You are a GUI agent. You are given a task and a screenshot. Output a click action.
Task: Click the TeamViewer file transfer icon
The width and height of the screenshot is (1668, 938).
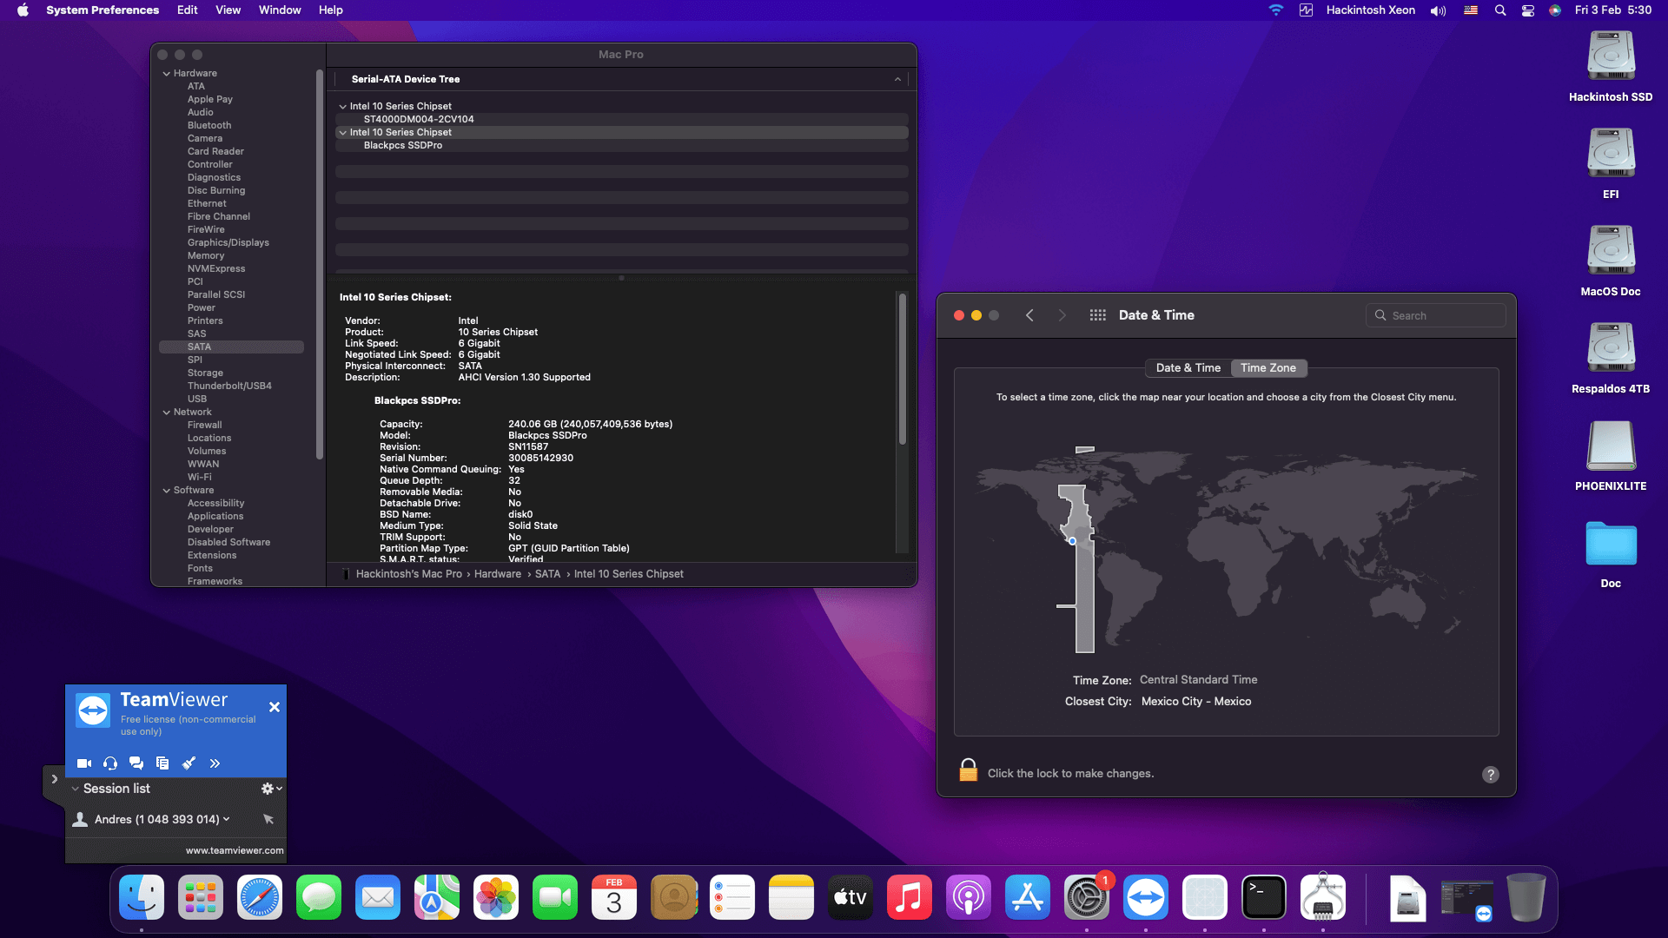[162, 763]
